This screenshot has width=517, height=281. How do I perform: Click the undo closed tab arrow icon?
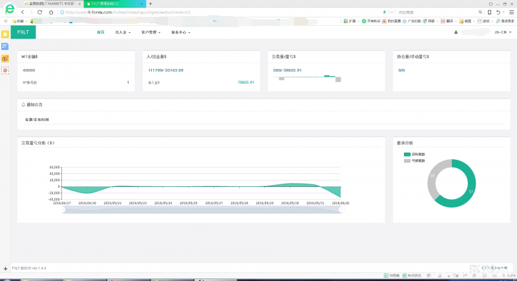[x=498, y=12]
